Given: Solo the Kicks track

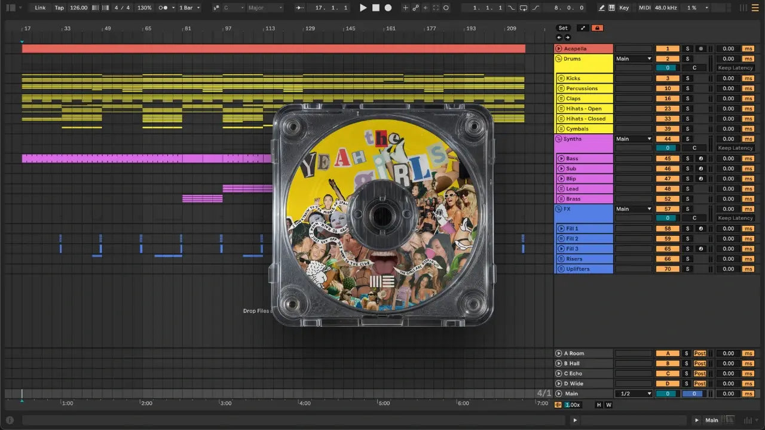Looking at the screenshot, I should [687, 78].
